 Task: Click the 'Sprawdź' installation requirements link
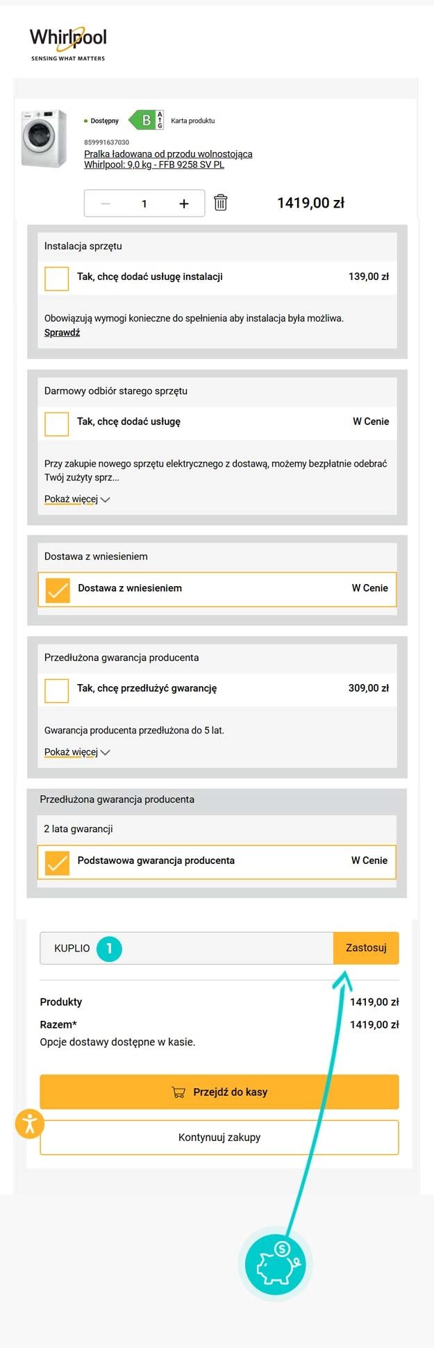(61, 332)
